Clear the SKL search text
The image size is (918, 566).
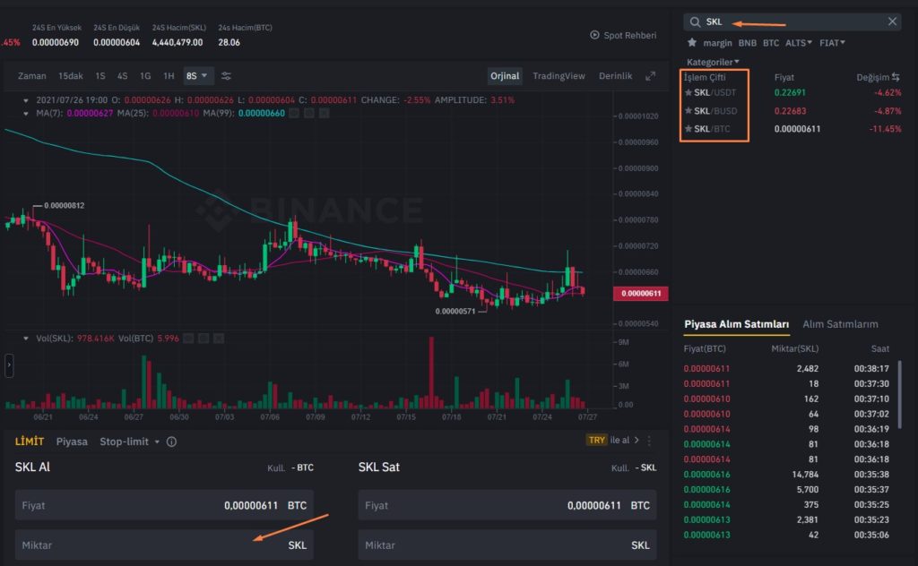tap(892, 21)
